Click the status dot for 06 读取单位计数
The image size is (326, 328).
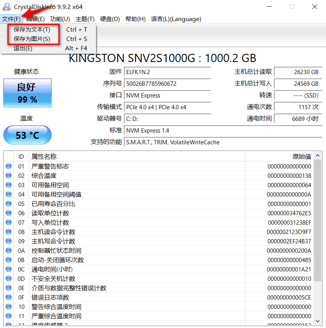click(x=9, y=213)
